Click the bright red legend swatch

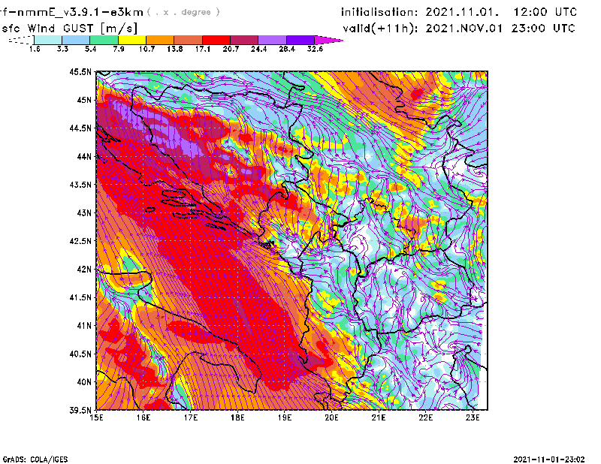click(216, 40)
